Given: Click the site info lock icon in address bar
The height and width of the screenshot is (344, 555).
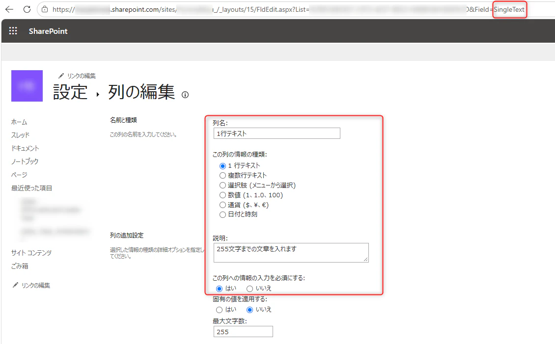Looking at the screenshot, I should (x=45, y=9).
